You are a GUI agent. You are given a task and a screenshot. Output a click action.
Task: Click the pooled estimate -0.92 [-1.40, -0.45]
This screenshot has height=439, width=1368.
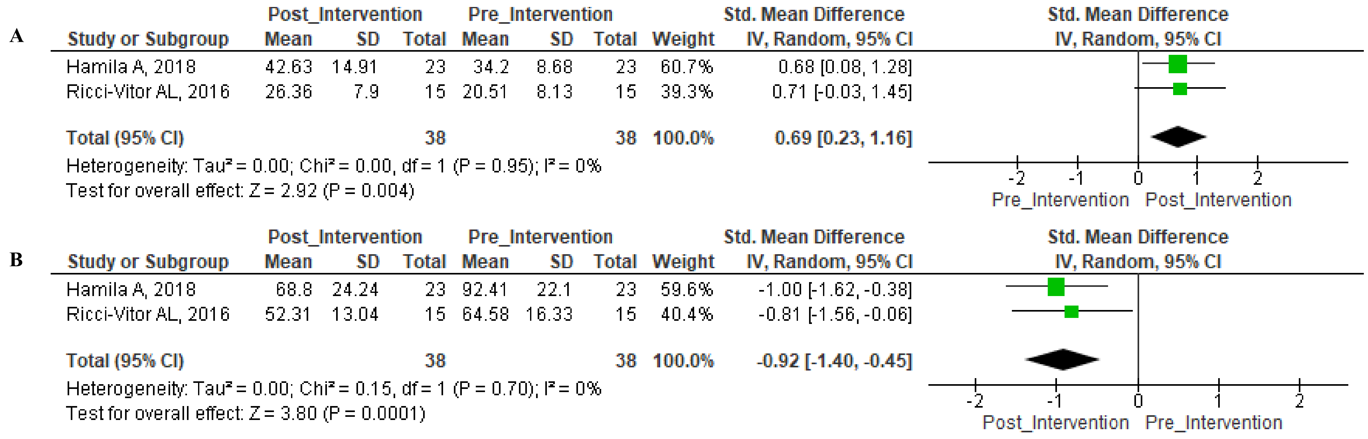coord(834,361)
